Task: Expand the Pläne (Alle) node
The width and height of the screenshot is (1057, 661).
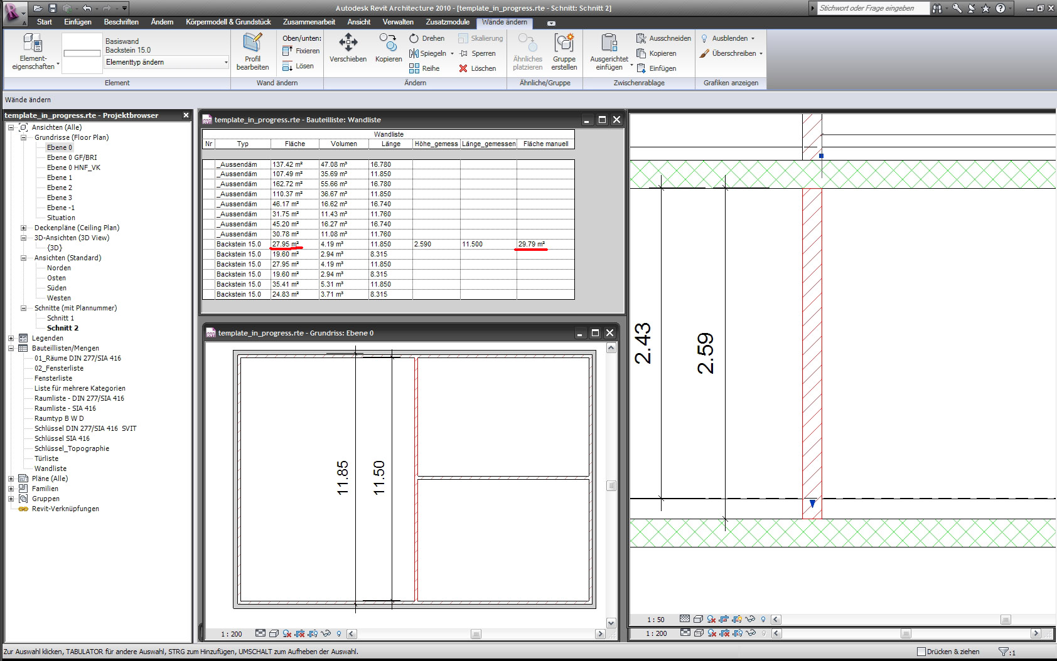Action: pos(11,479)
